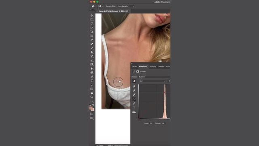Switch to the Properties tab
The width and height of the screenshot is (259, 146).
[x=143, y=67]
